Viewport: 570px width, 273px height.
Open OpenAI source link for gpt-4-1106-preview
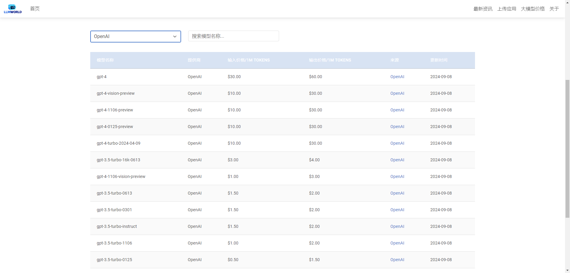point(397,110)
